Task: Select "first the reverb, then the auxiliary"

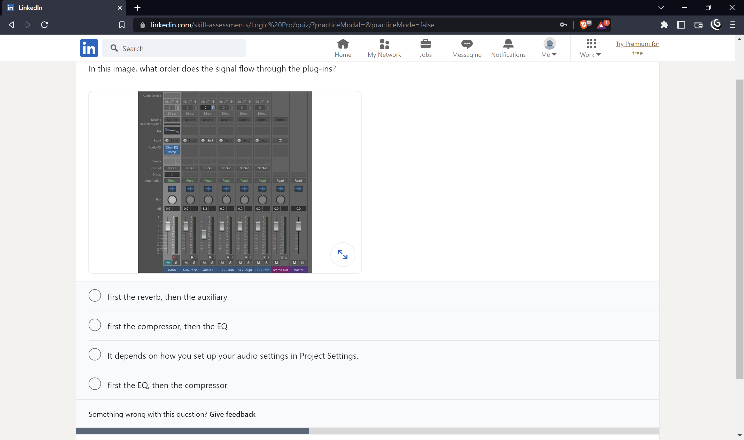Action: pyautogui.click(x=95, y=296)
